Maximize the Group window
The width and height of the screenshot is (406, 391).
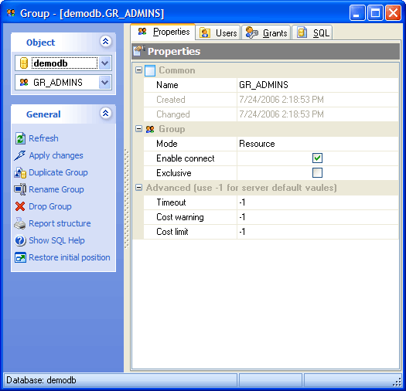375,12
